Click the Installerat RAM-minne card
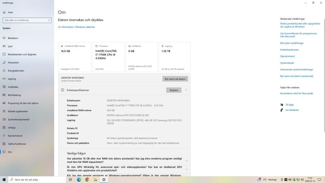This screenshot has width=325, height=183. pyautogui.click(x=74, y=57)
